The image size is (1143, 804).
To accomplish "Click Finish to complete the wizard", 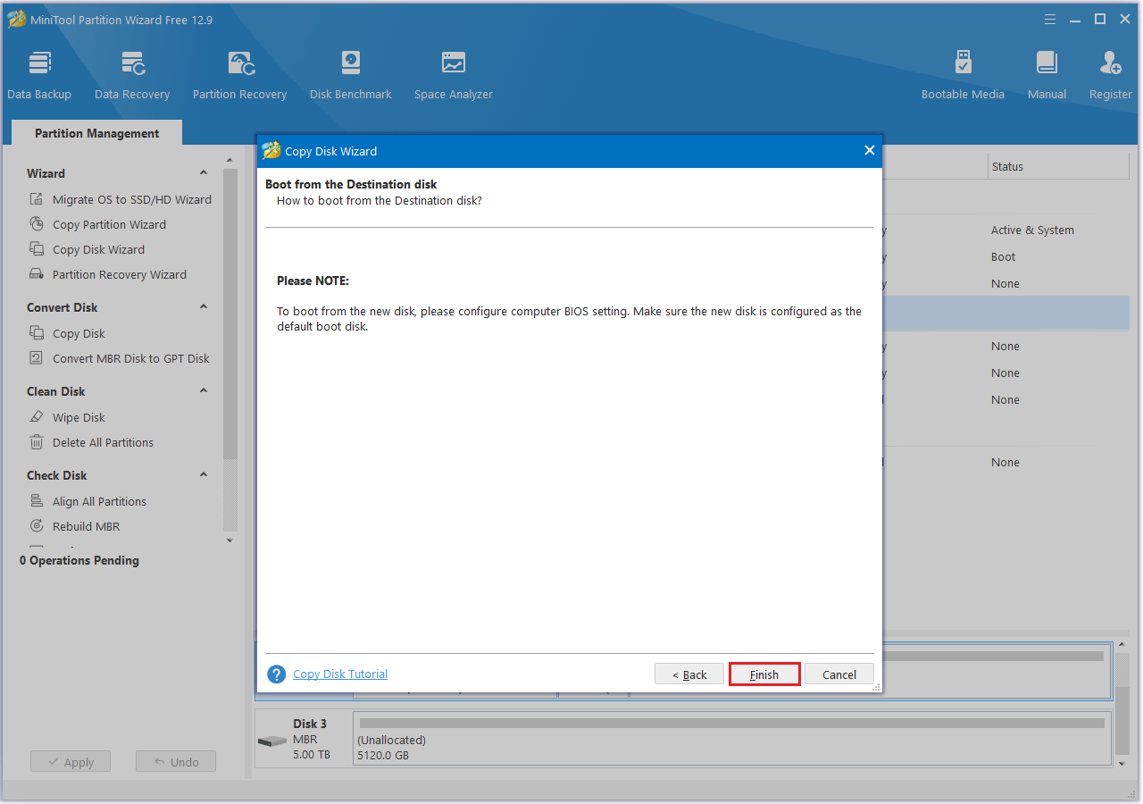I will point(764,674).
